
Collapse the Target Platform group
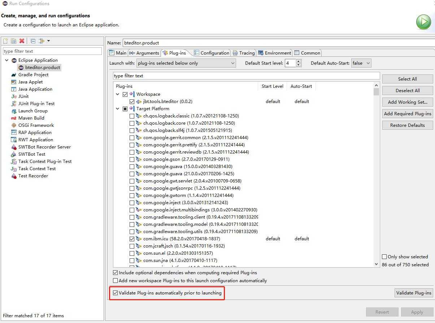[117, 109]
